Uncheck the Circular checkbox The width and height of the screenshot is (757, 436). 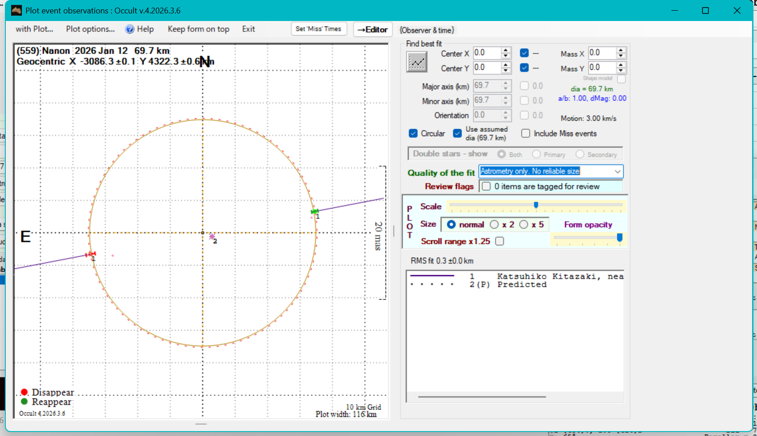pos(413,134)
